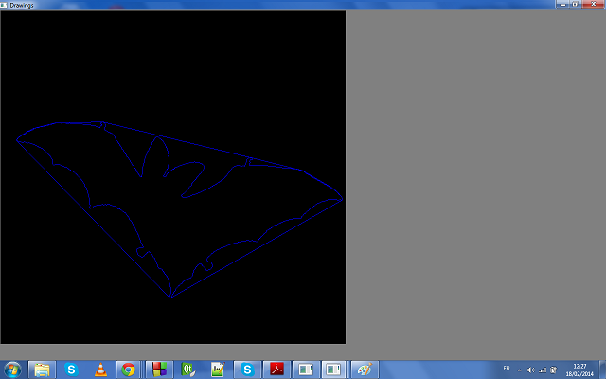Click the Drawings title bar text
The height and width of the screenshot is (379, 606).
pyautogui.click(x=22, y=5)
